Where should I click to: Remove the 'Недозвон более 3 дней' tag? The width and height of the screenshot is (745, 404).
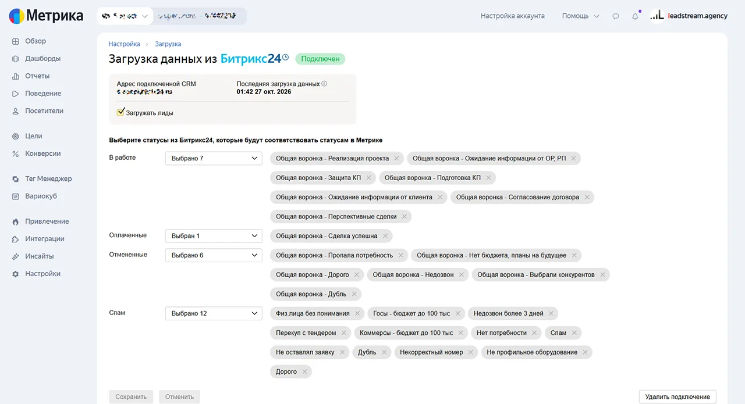pyautogui.click(x=551, y=314)
